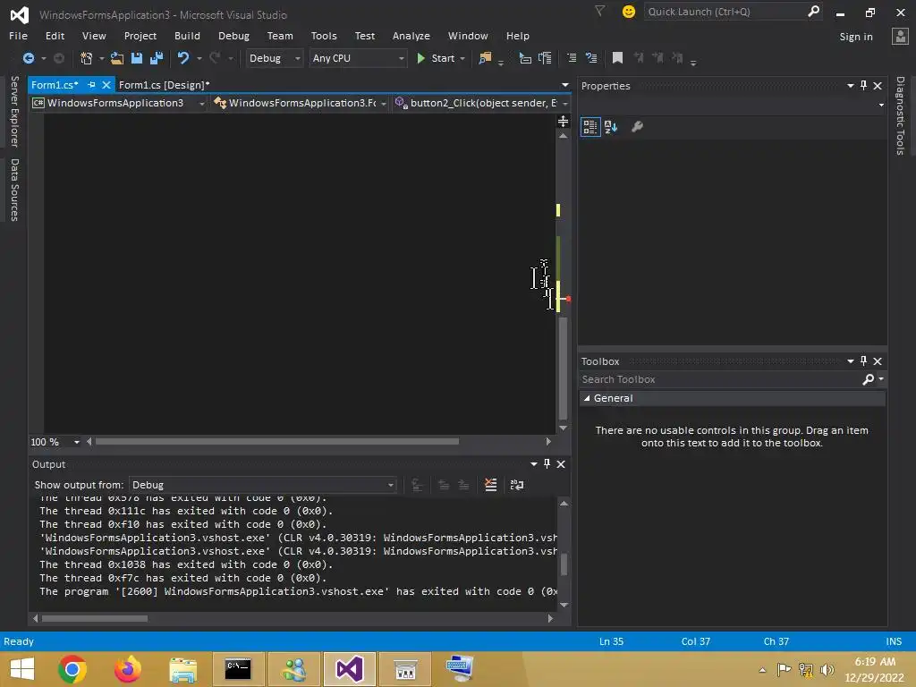The image size is (916, 687).
Task: Open the File menu
Action: (x=18, y=36)
